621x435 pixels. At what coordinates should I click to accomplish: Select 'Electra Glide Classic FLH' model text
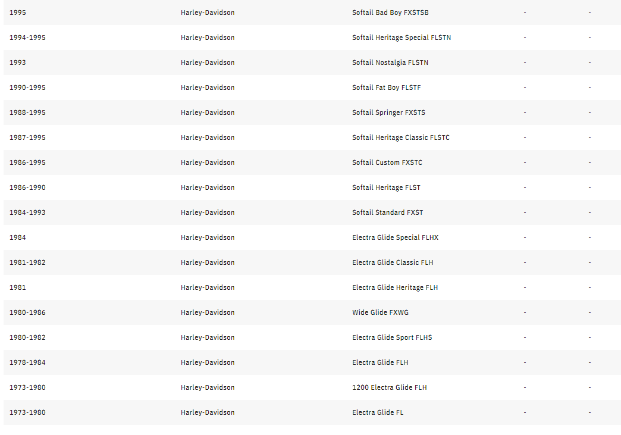(393, 262)
